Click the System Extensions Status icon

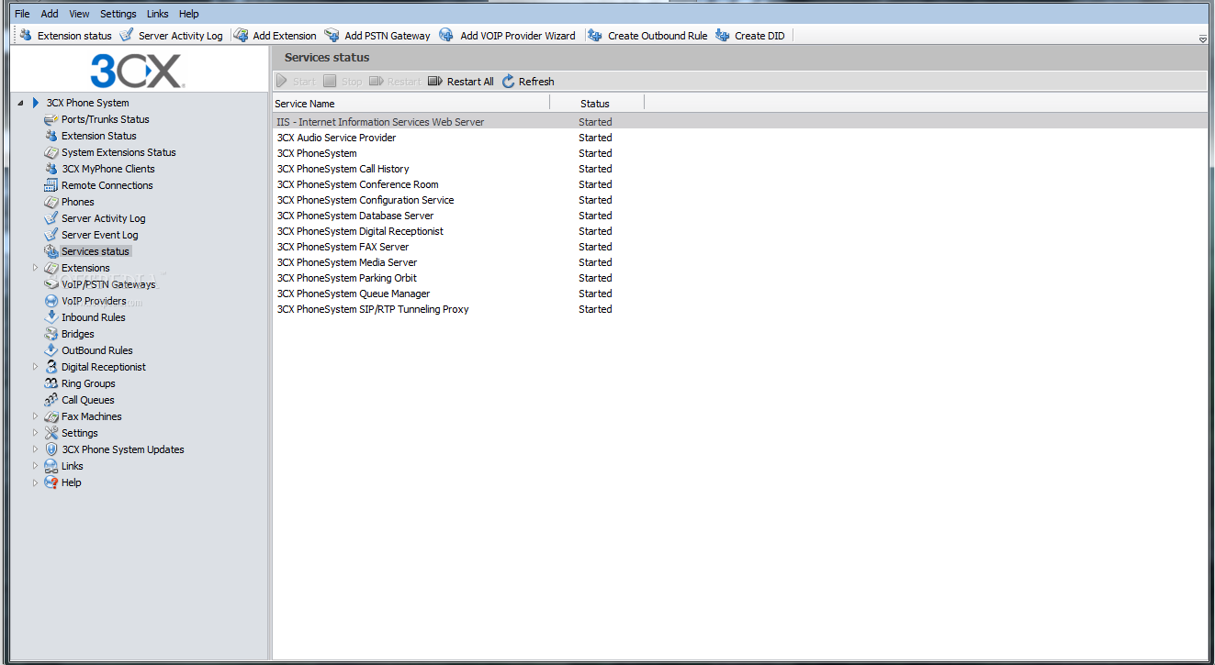tap(51, 152)
